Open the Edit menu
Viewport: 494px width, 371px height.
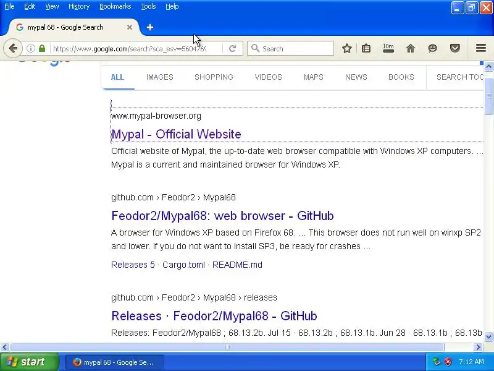(30, 6)
